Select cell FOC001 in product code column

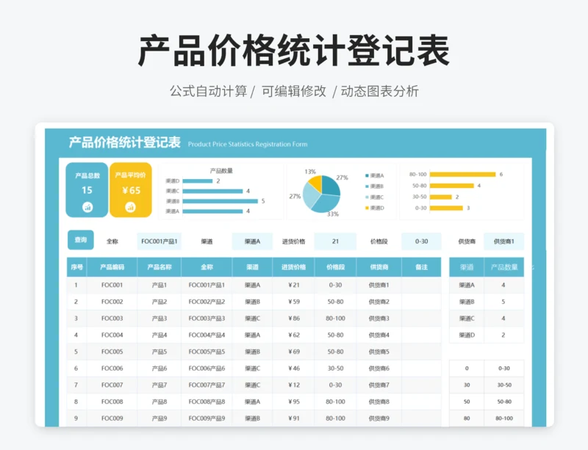click(112, 285)
